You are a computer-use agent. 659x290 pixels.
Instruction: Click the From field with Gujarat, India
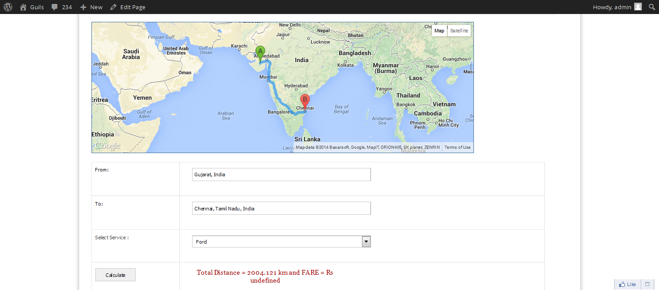[x=281, y=175]
